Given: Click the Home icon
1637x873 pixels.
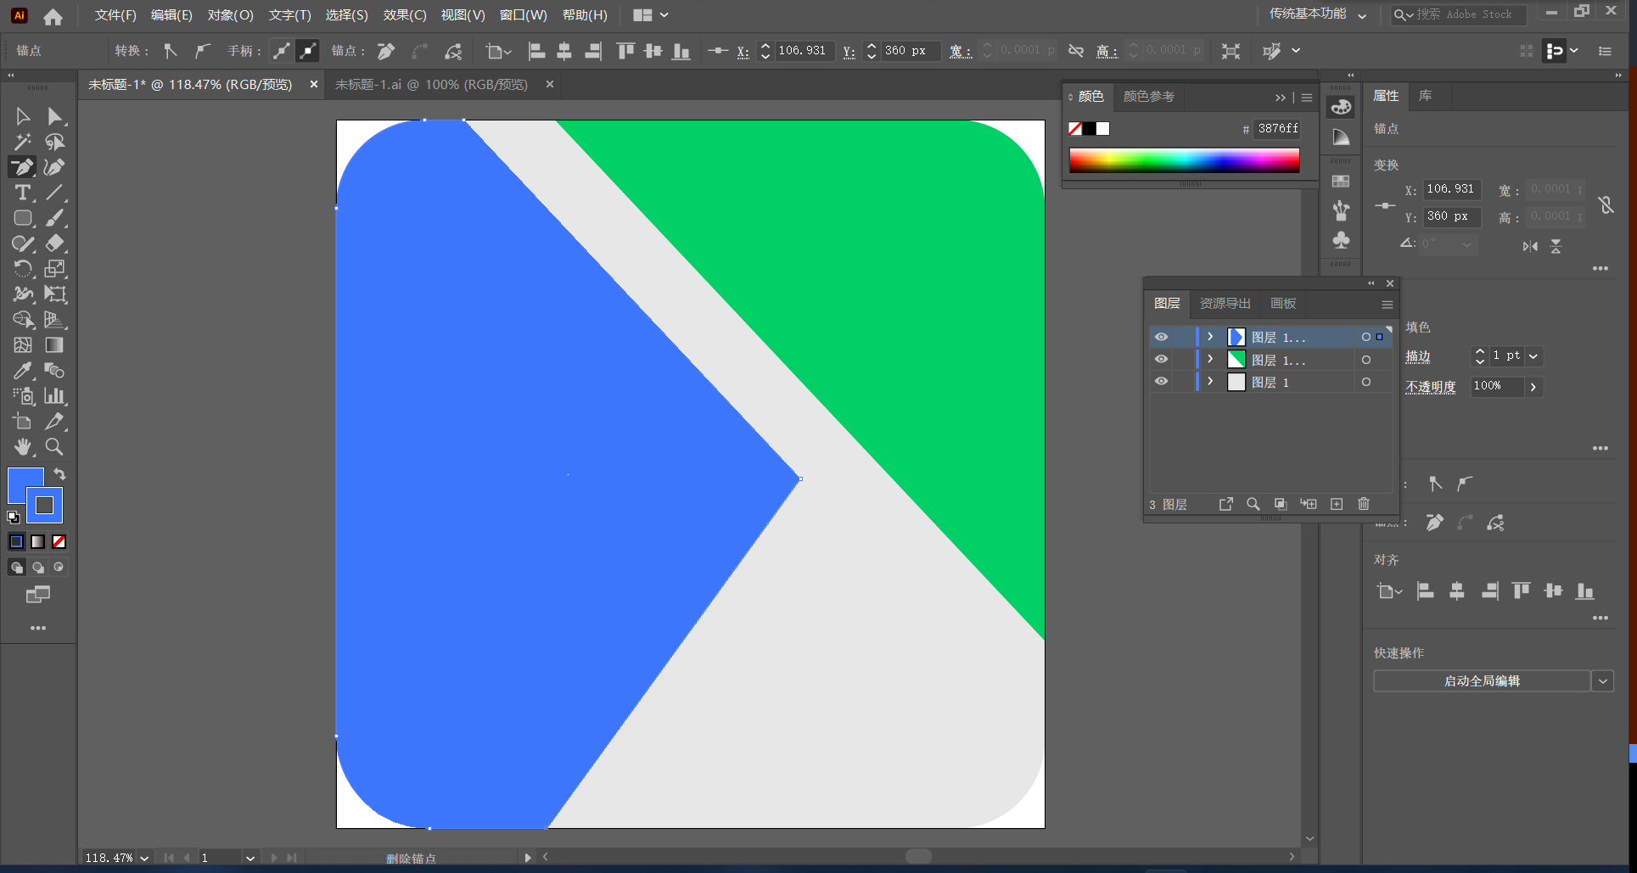Looking at the screenshot, I should point(53,16).
